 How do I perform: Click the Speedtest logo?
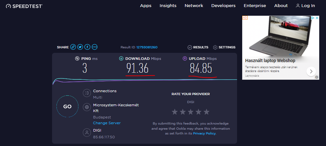[x=24, y=6]
